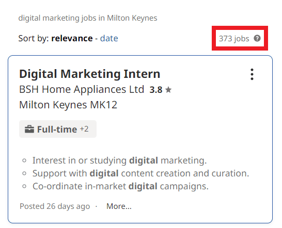Click the 'Interest in or studying digital marketing' bullet

(x=119, y=160)
